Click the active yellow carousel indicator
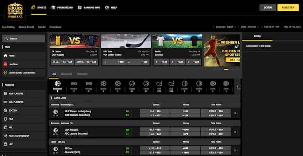 click(x=226, y=70)
